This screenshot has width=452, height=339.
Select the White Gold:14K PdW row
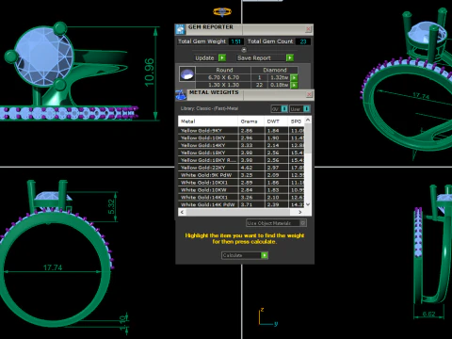point(241,204)
